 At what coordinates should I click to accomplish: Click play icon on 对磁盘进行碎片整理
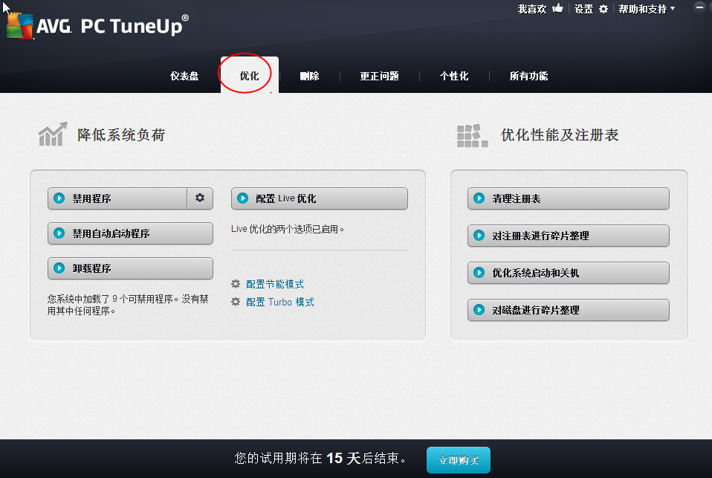[x=479, y=310]
